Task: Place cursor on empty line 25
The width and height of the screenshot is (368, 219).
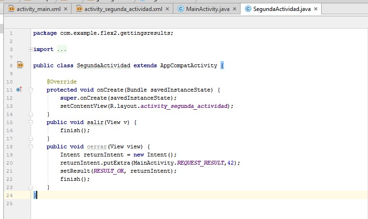Action: (143, 203)
